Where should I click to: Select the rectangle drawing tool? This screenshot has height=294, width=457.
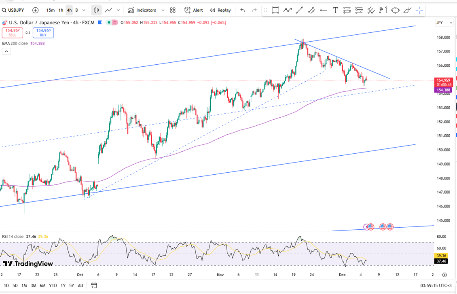click(x=275, y=10)
